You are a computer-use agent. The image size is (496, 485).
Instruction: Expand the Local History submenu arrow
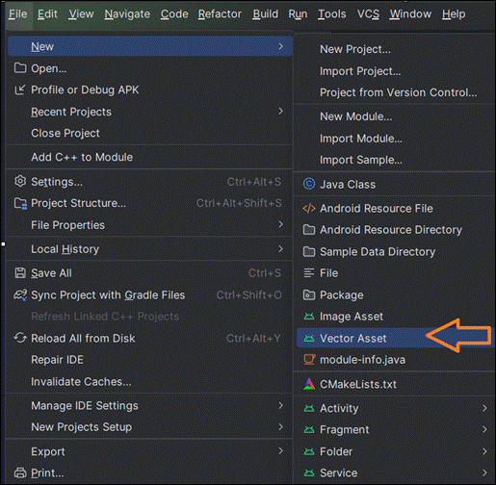click(280, 249)
